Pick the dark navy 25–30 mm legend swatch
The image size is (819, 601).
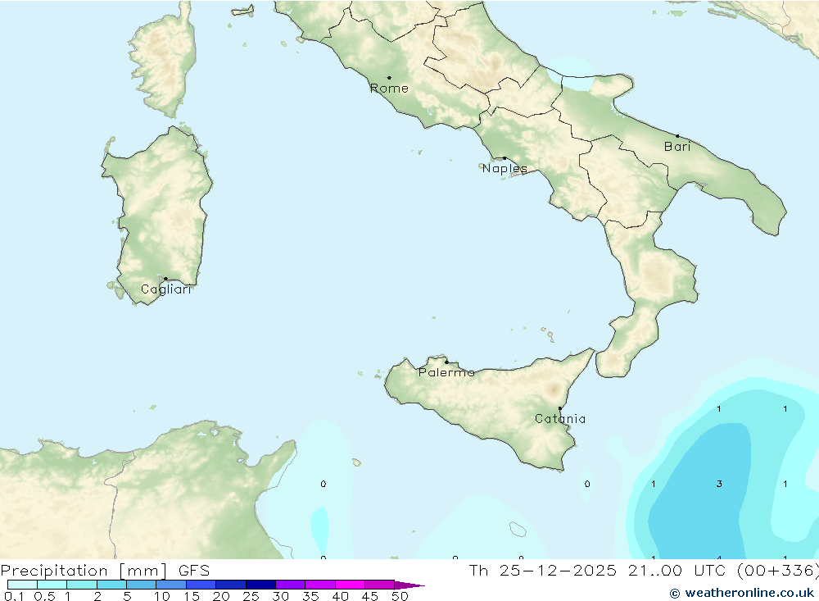(x=260, y=585)
